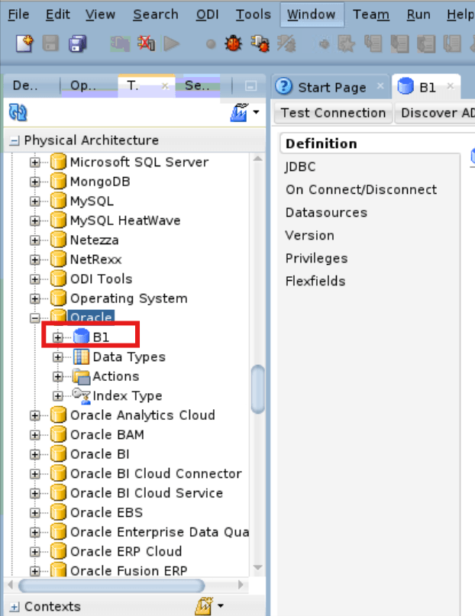Open the Datasources section

327,212
